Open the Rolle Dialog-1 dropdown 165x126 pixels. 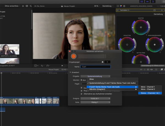(x=95, y=102)
